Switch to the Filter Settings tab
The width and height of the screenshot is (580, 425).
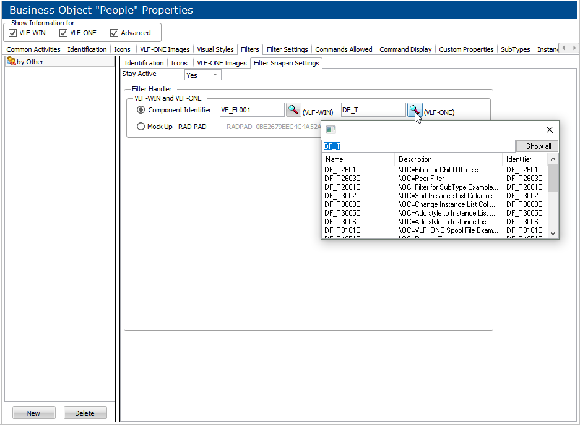(287, 49)
